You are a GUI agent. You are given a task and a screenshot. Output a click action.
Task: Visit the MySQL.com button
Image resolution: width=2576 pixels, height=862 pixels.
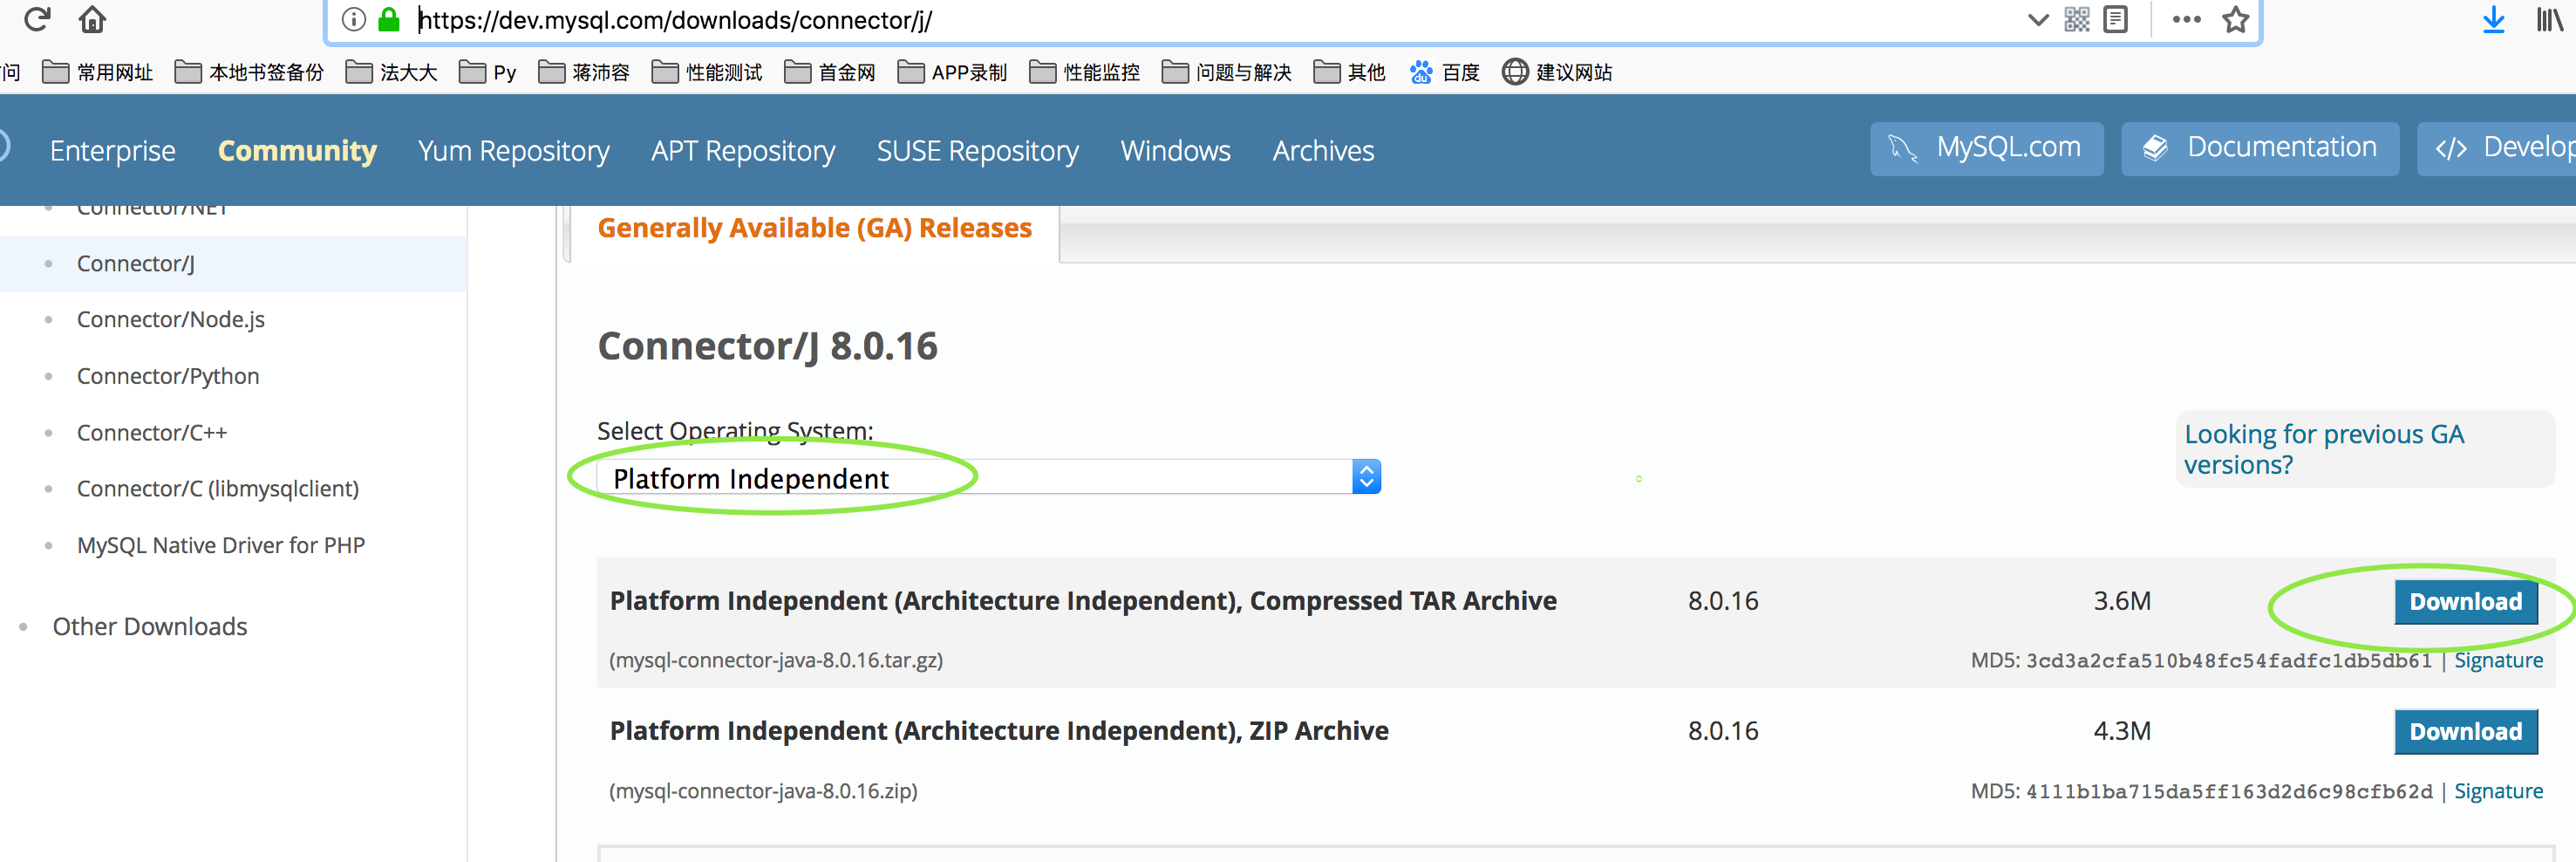(1987, 148)
